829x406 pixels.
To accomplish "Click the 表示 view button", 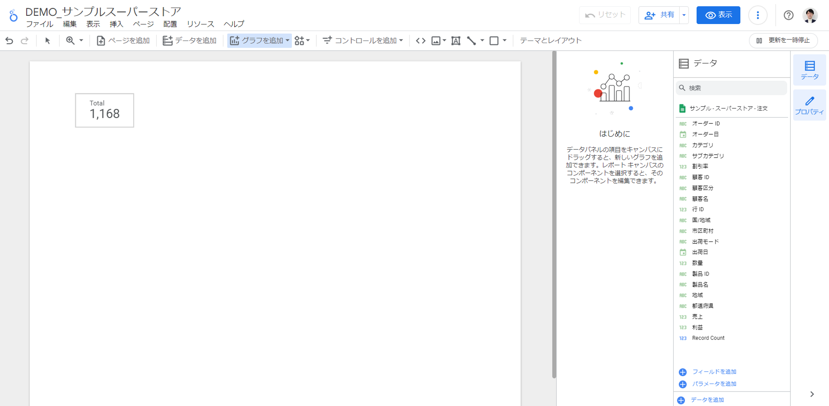I will click(718, 15).
